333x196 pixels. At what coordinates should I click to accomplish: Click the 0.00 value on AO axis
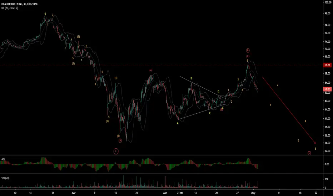327,164
